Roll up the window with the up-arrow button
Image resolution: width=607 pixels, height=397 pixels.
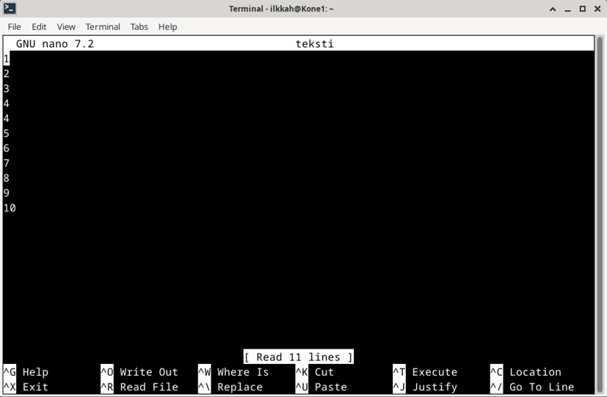pos(553,9)
